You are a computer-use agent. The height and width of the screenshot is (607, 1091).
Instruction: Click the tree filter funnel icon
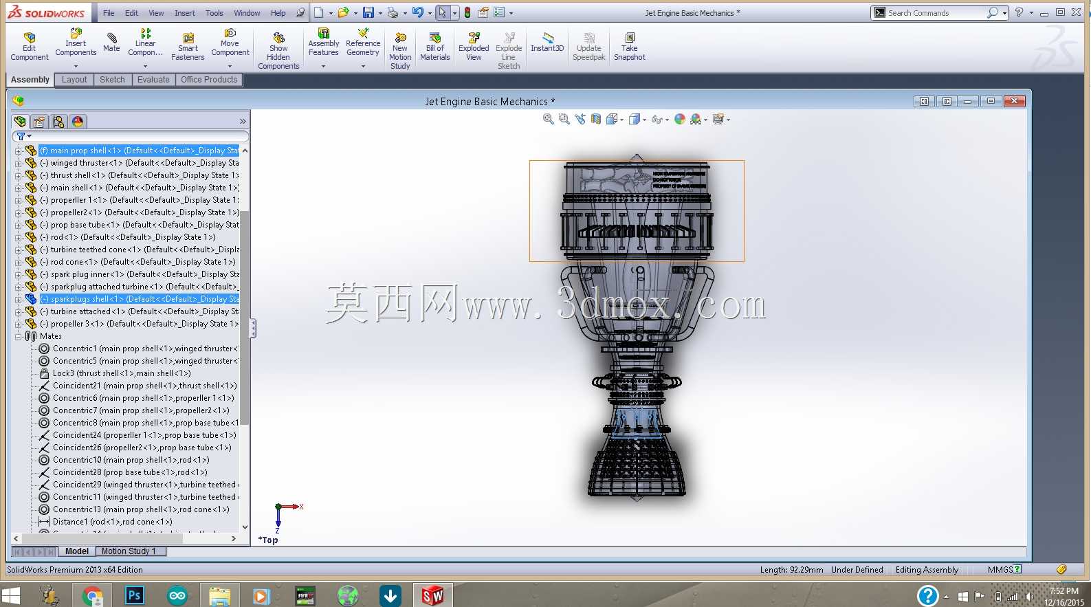pos(21,136)
